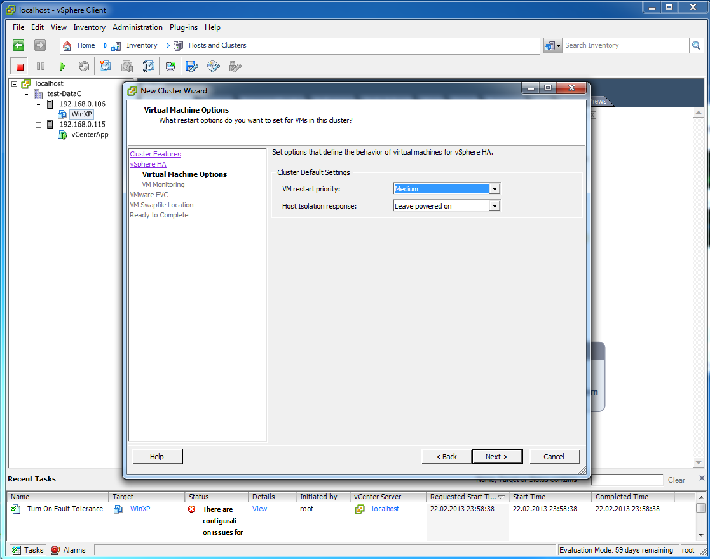Click the Take Snapshot toolbar icon

pos(105,67)
